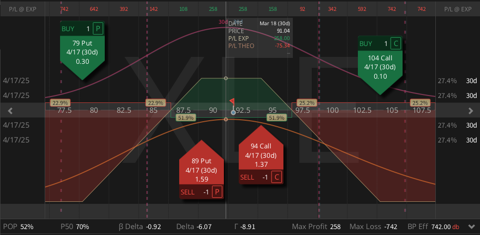Viewport: 480px width, 235px height.
Task: Click the 51.9% probability label near 95
Action: coord(277,118)
